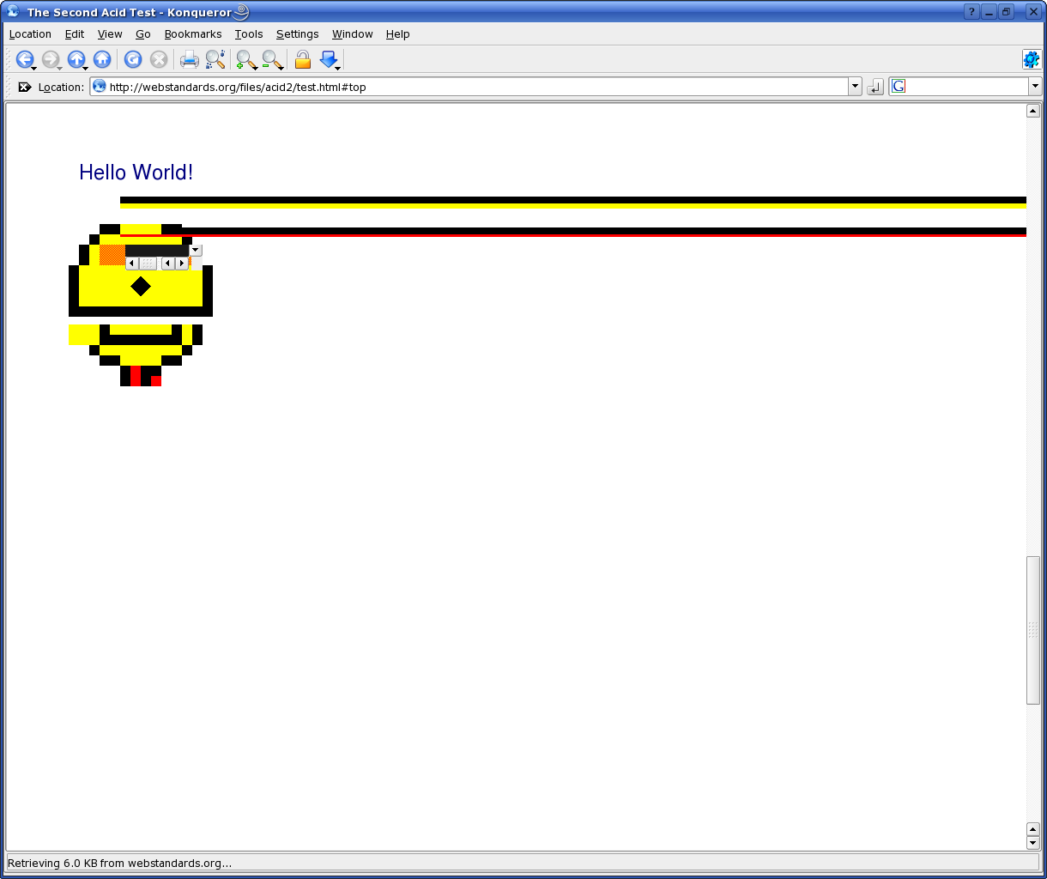Open the Go menu

coord(143,34)
